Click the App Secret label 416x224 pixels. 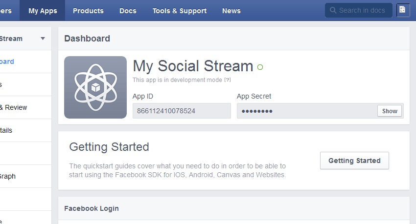(254, 96)
